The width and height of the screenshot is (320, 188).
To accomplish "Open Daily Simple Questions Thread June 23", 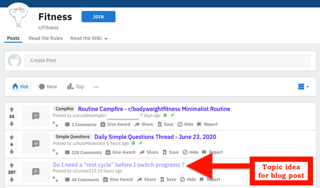I will click(x=155, y=137).
